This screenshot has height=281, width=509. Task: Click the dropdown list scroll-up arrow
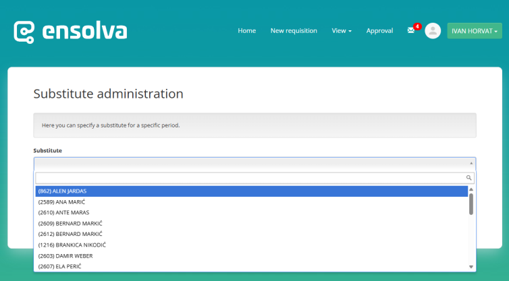click(x=471, y=190)
